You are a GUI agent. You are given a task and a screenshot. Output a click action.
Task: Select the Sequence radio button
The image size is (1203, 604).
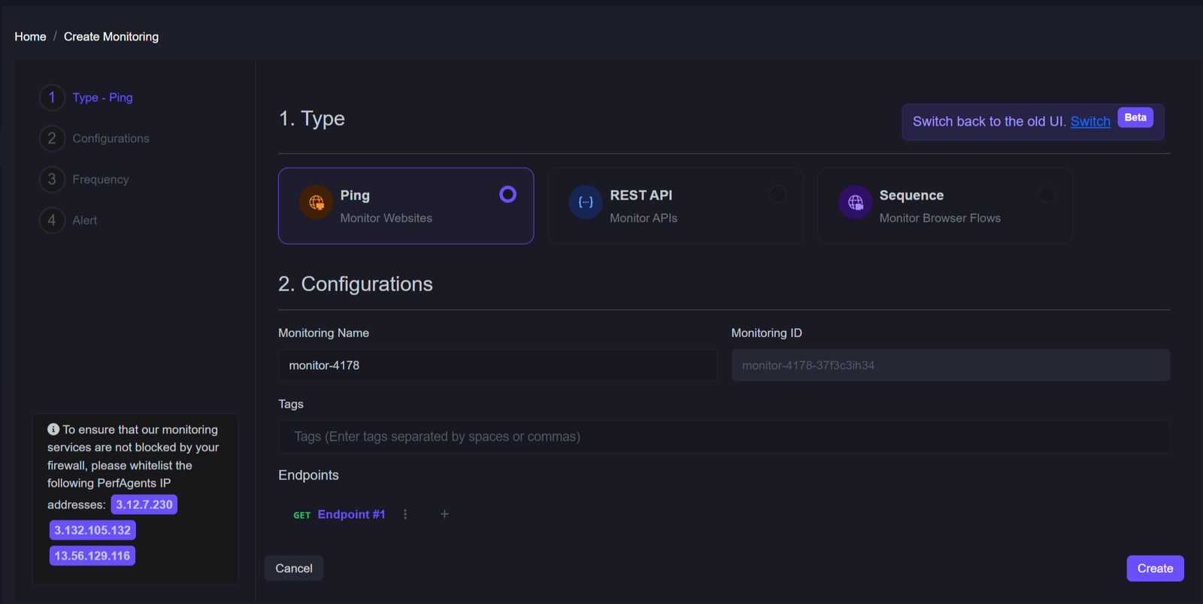pos(1047,195)
